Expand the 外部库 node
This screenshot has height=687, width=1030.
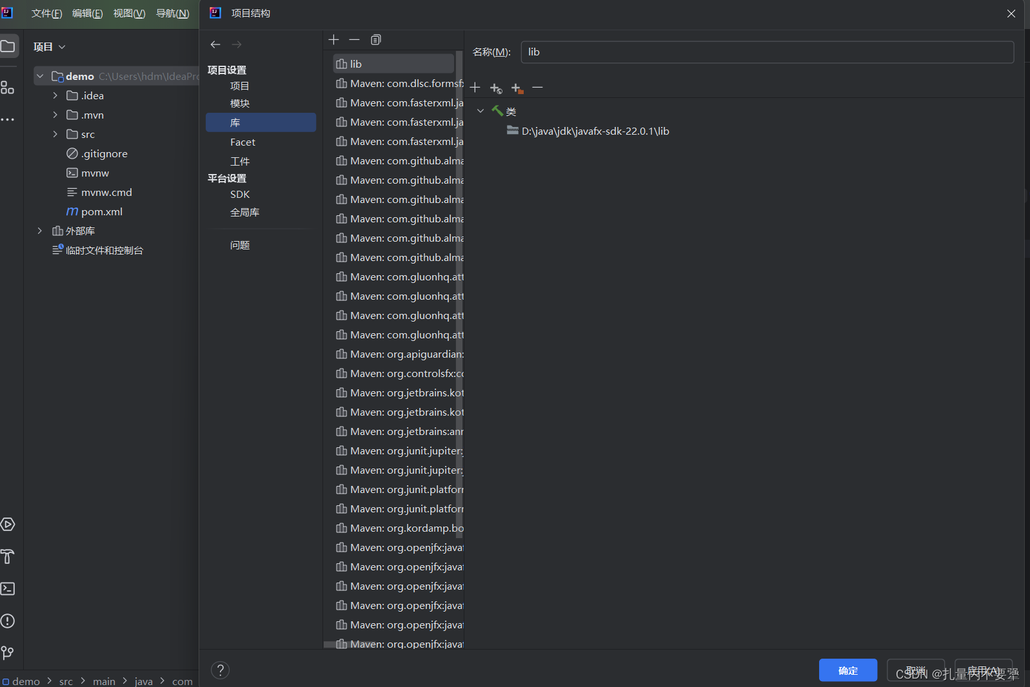coord(40,231)
